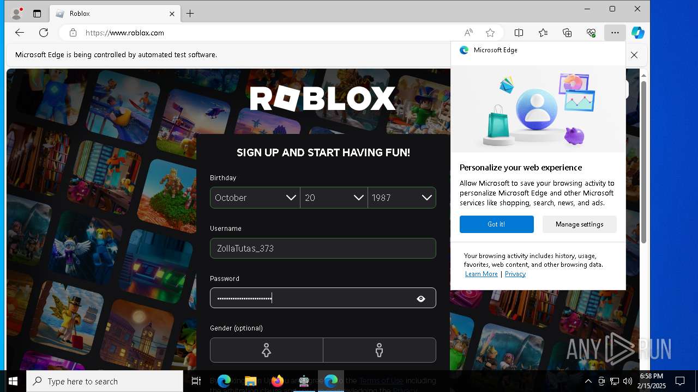Image resolution: width=698 pixels, height=392 pixels.
Task: Click the Personalize your web experience heading
Action: coord(521,168)
